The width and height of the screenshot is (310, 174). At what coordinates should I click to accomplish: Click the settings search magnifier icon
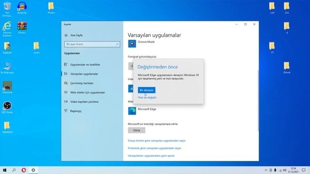(117, 44)
